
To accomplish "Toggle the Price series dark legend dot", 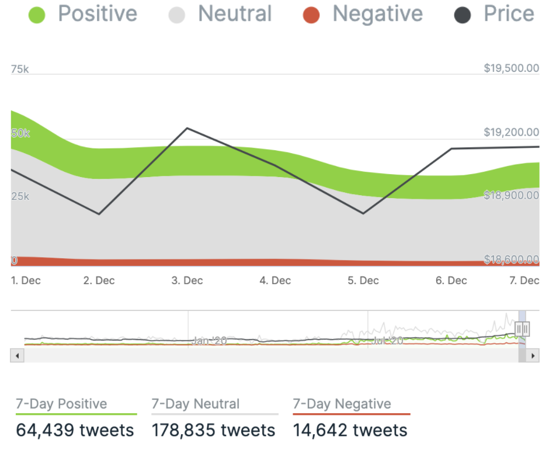I will (x=462, y=15).
